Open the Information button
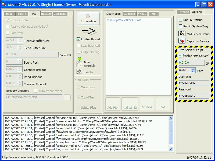This screenshot has width=215, height=161. coord(88,19)
